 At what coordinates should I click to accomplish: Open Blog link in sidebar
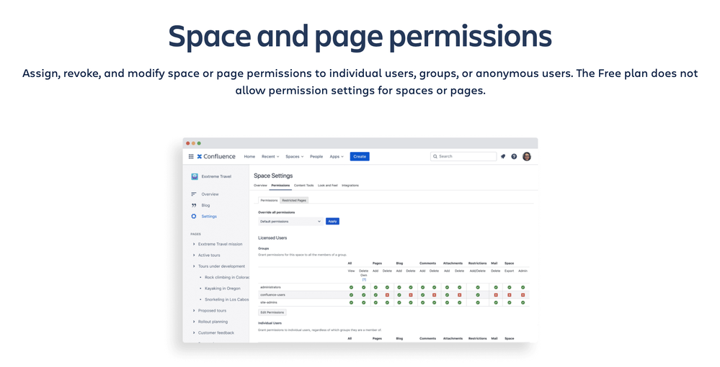pyautogui.click(x=205, y=205)
